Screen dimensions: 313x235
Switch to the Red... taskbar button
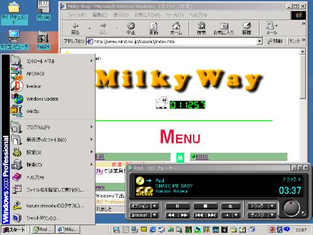tap(43, 229)
